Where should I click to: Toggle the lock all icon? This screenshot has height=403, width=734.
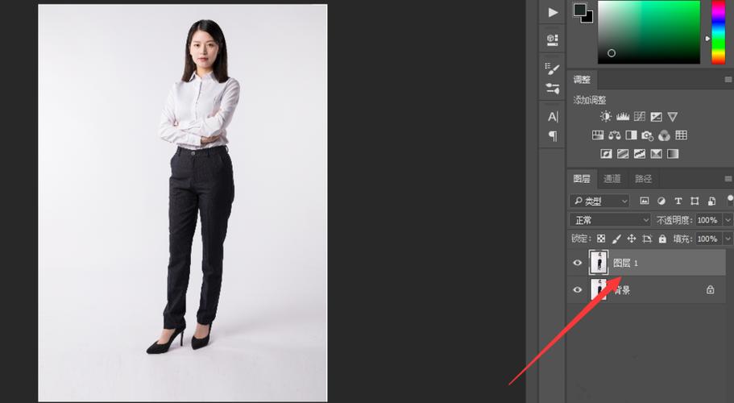point(662,239)
